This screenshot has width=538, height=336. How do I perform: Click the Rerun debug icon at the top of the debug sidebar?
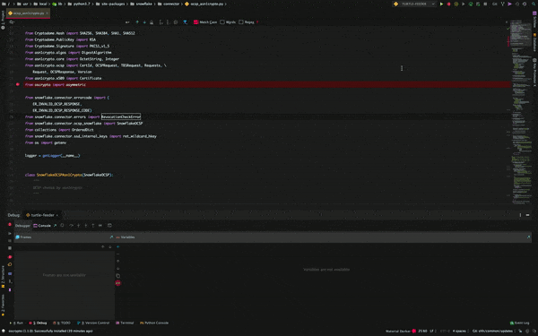point(10,225)
